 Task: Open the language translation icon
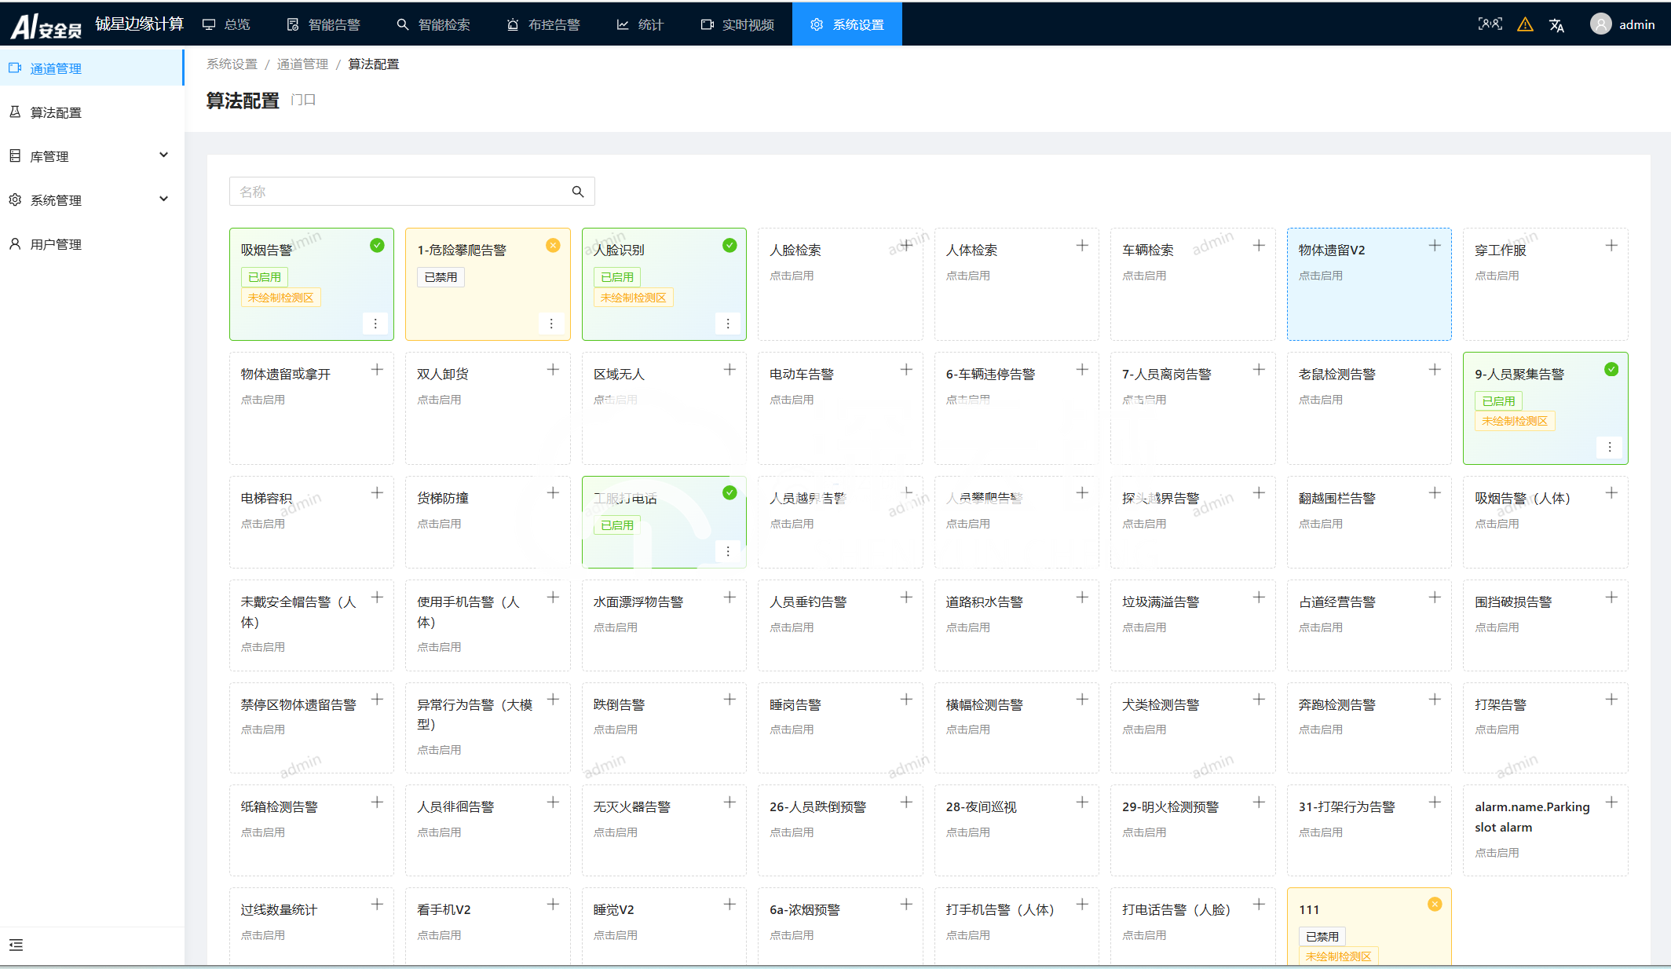[1556, 25]
